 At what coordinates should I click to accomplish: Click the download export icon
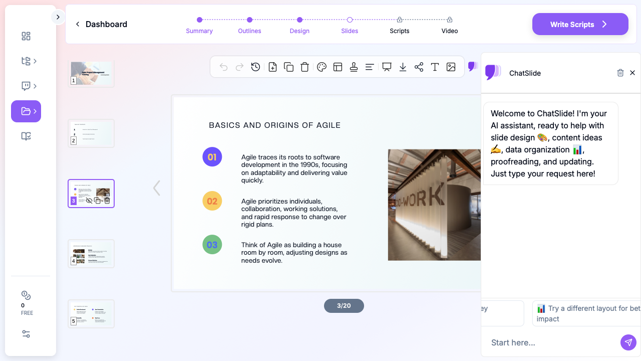coord(403,67)
